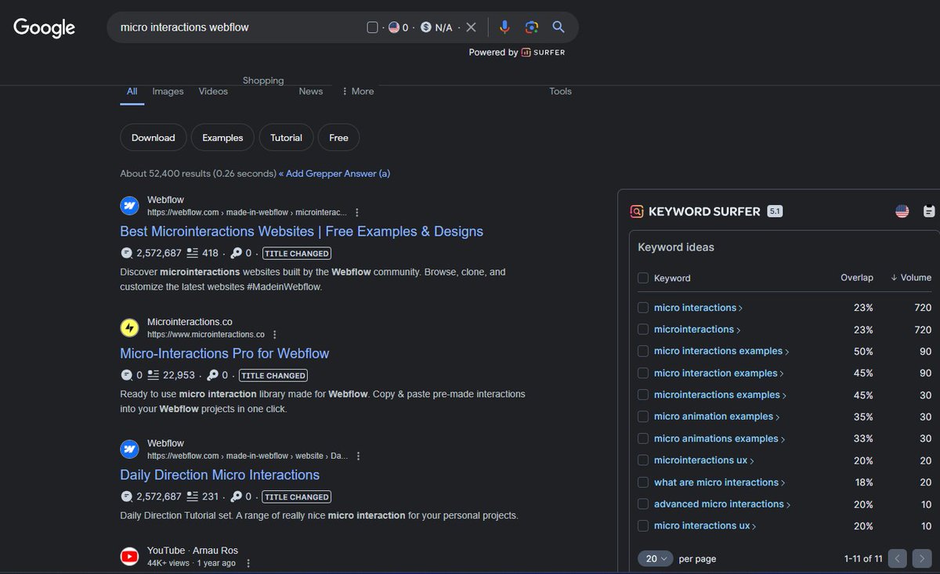Apply the Free filter chip
Viewport: 940px width, 574px height.
coord(338,138)
